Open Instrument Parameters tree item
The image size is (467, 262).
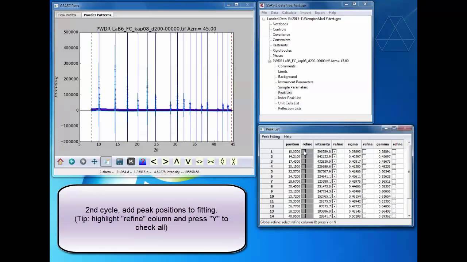pyautogui.click(x=296, y=82)
